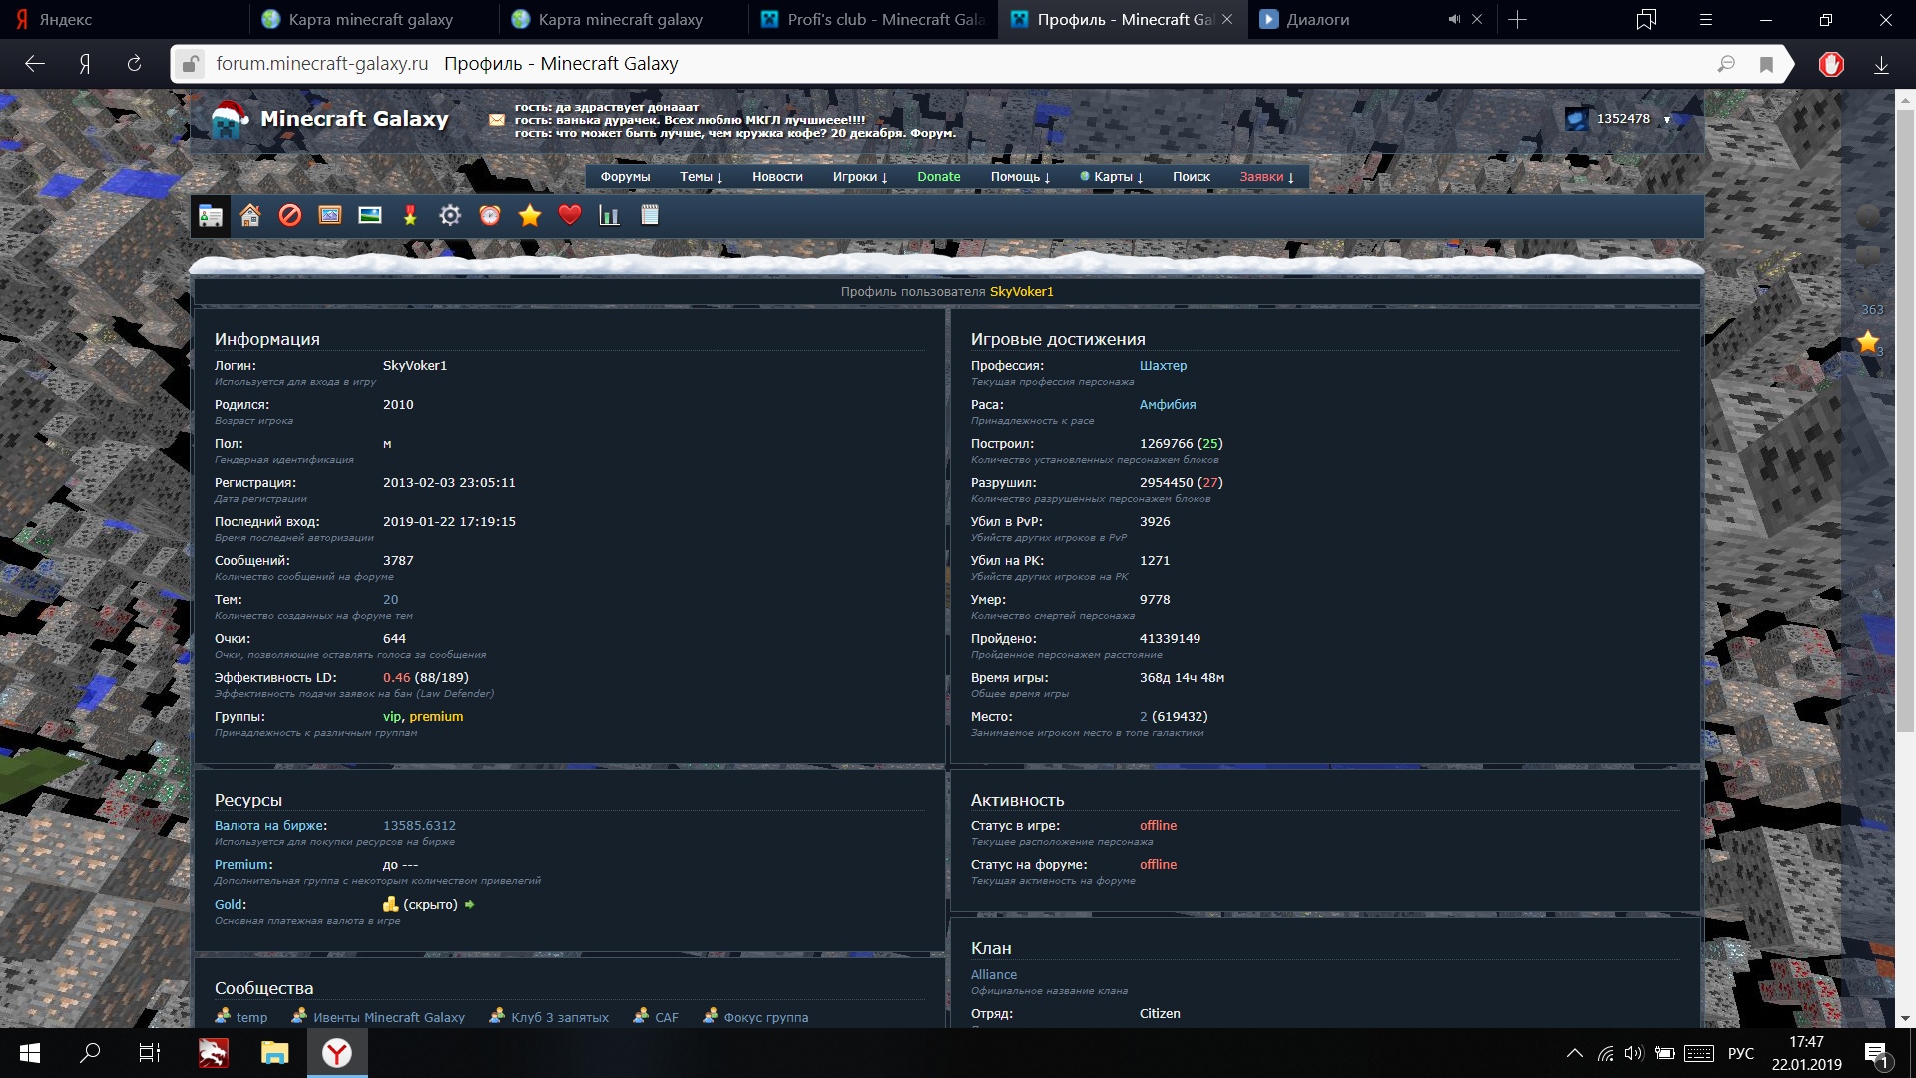Click the envelope messages icon in header
1916x1078 pixels.
tap(496, 120)
